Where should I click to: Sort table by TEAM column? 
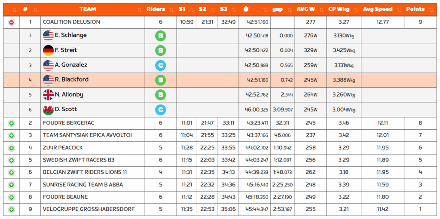click(x=88, y=9)
